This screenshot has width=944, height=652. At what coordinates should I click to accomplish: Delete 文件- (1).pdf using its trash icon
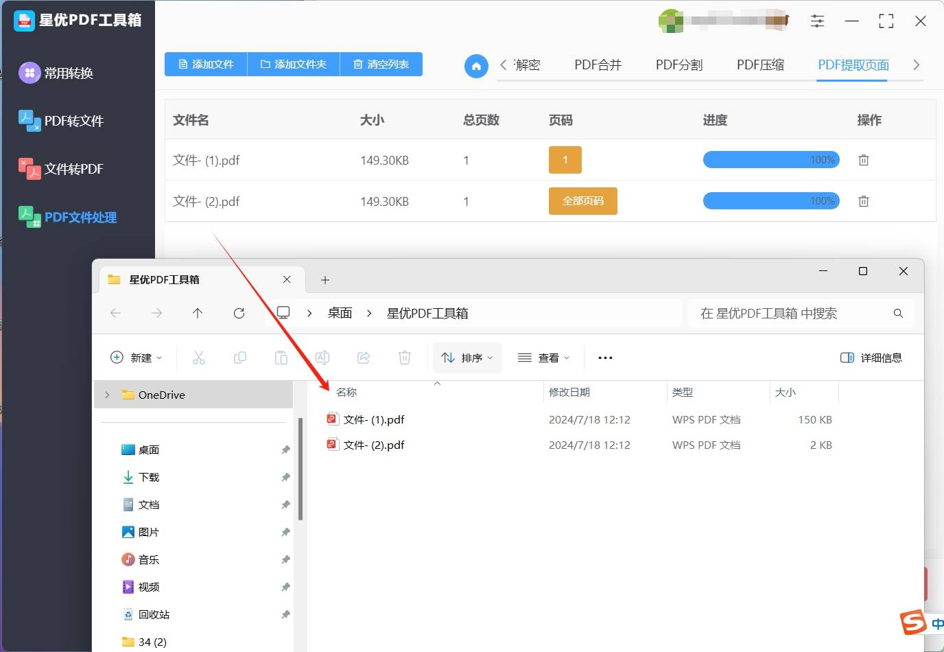click(x=863, y=160)
